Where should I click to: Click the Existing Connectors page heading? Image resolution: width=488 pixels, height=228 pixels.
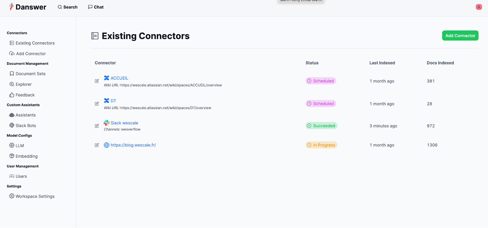[145, 36]
